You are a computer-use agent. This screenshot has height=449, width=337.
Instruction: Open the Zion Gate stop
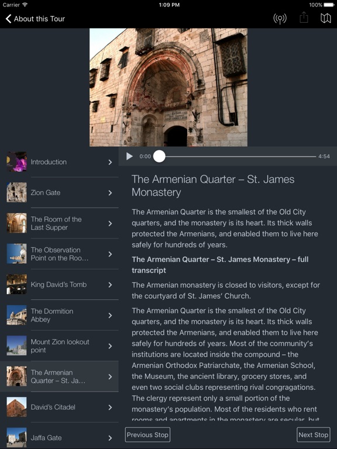point(59,193)
